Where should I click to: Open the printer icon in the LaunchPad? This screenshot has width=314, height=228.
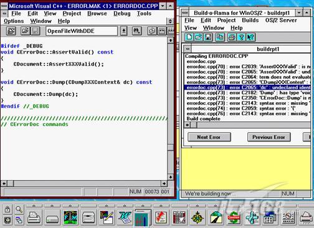click(34, 217)
